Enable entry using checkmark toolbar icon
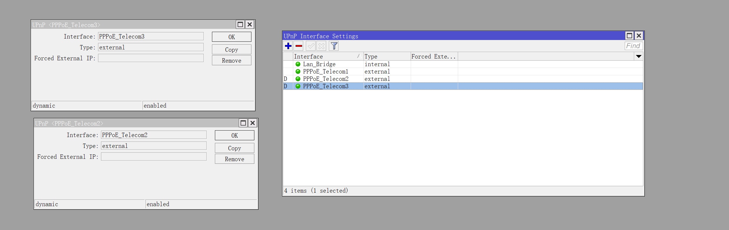729x230 pixels. [x=311, y=46]
